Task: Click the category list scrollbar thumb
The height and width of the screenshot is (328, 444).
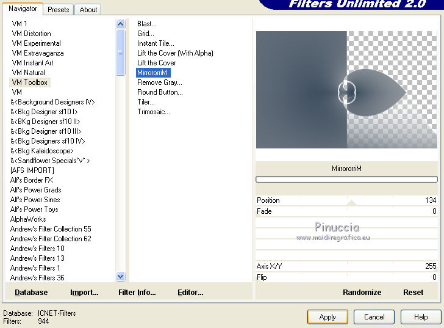Action: 120,53
